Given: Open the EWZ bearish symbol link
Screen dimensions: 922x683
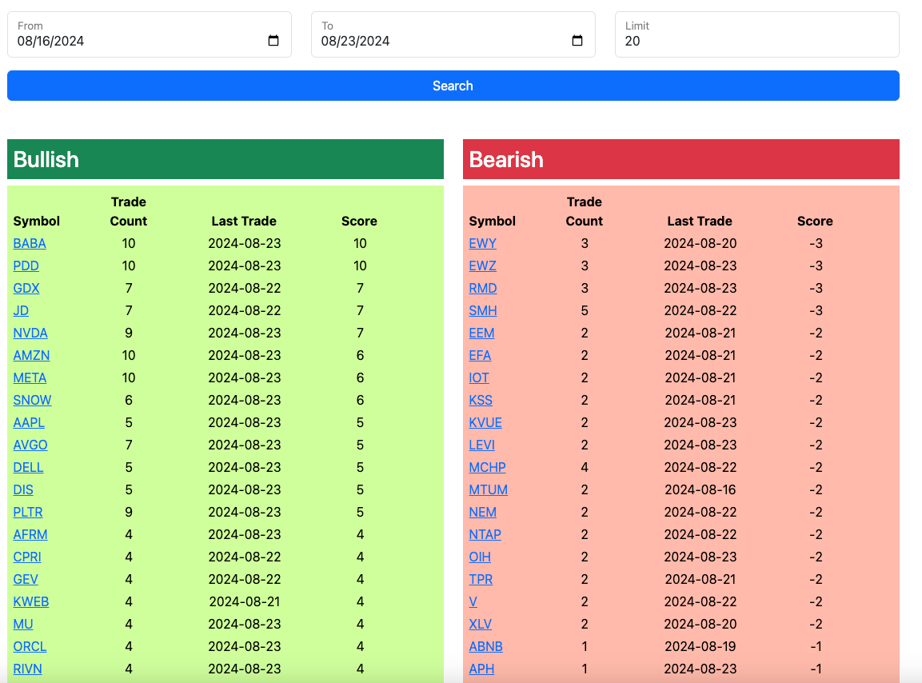Looking at the screenshot, I should tap(483, 266).
